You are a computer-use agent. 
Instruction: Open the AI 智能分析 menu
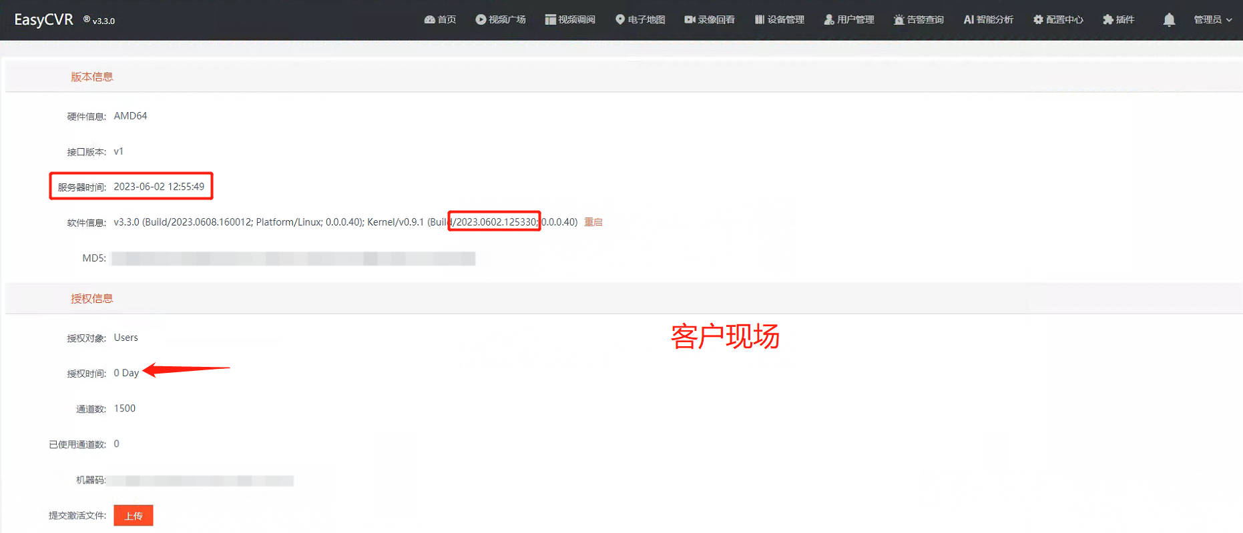coord(988,20)
